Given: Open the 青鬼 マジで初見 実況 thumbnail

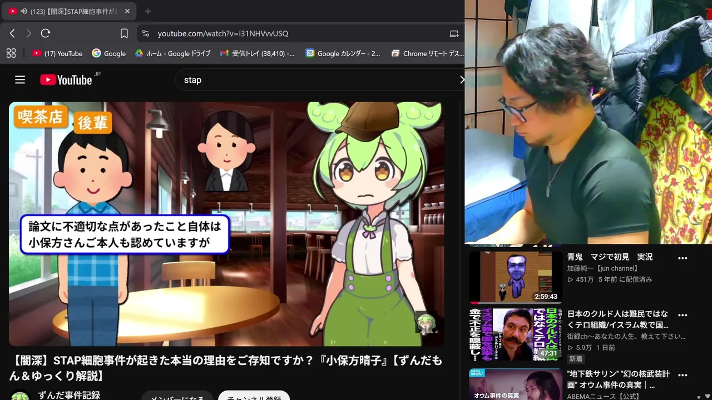Looking at the screenshot, I should tap(515, 277).
